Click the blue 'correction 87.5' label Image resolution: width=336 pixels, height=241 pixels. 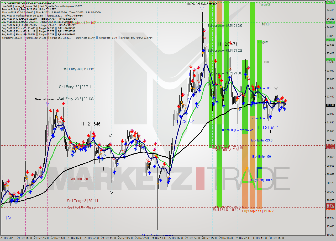[262, 118]
